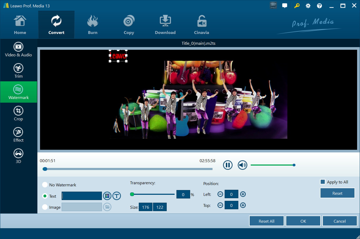Viewport: 360px width, 239px height.
Task: Mute the video preview volume
Action: [242, 165]
